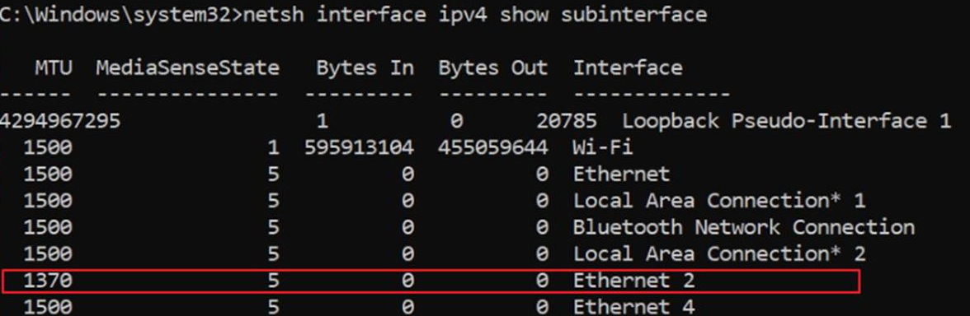970x316 pixels.
Task: Select the MTU value 1370
Action: (x=48, y=281)
